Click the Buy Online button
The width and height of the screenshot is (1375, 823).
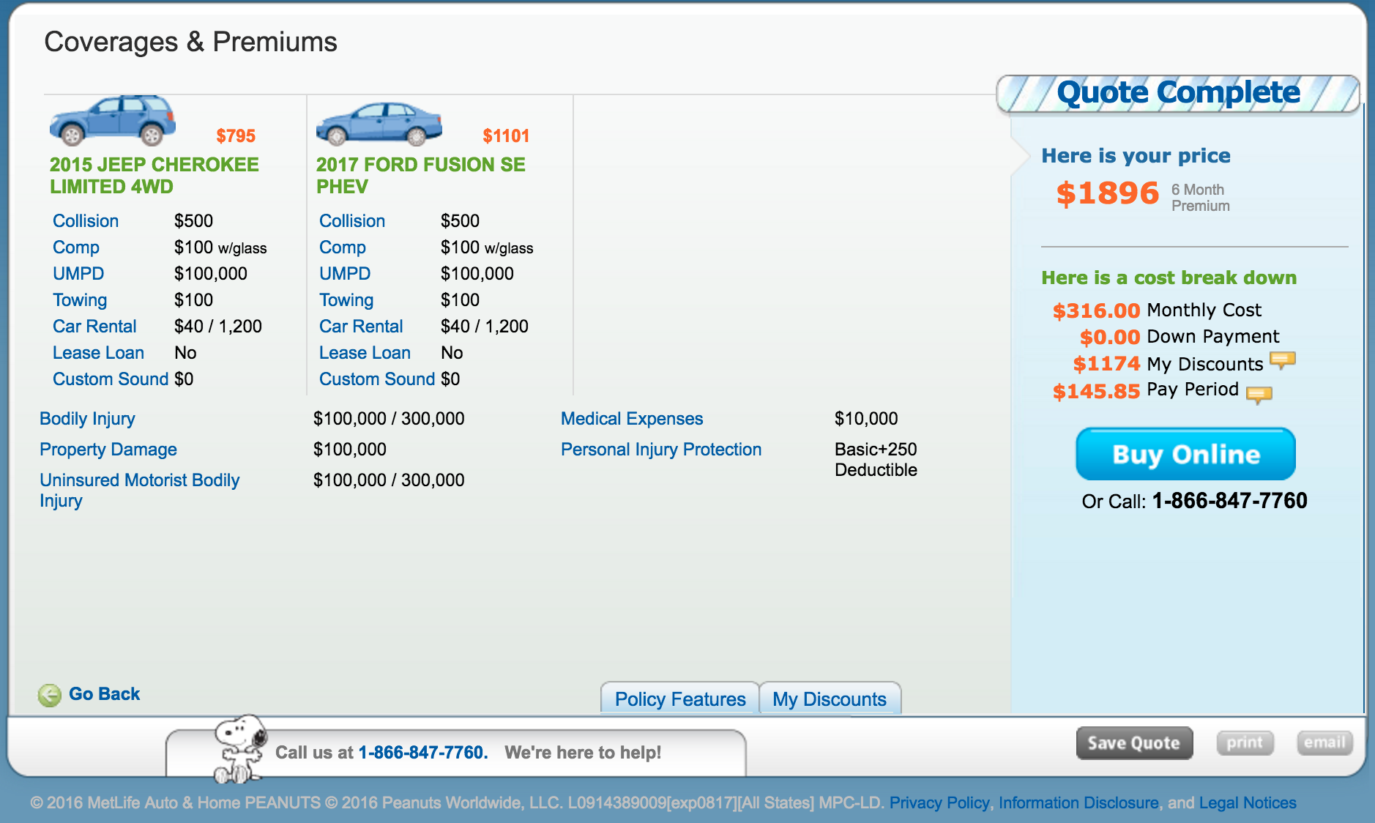tap(1185, 454)
